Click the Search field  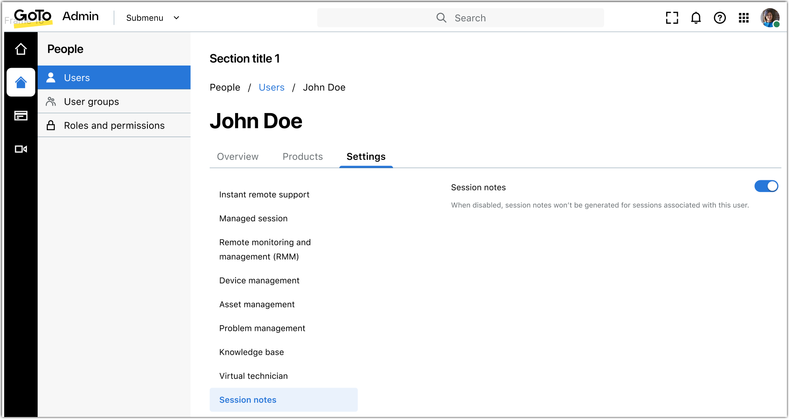(460, 18)
